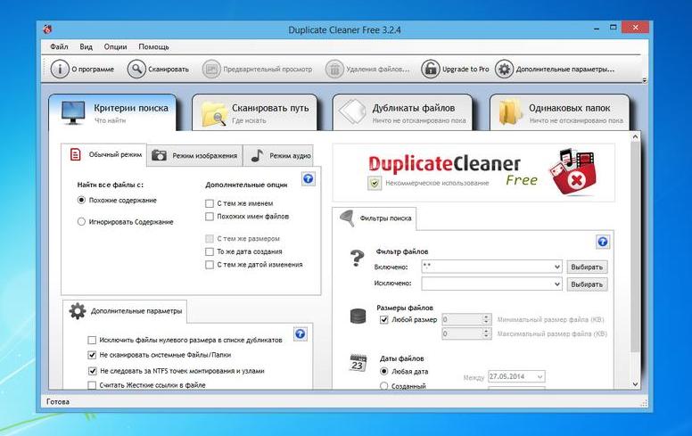Click the Предварительный просмотр preview icon

(211, 69)
